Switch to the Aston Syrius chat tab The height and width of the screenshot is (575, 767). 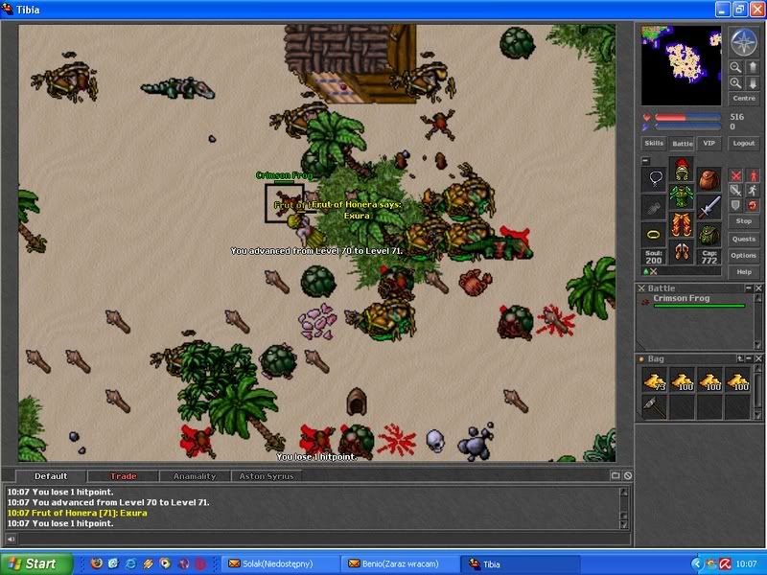(x=267, y=476)
